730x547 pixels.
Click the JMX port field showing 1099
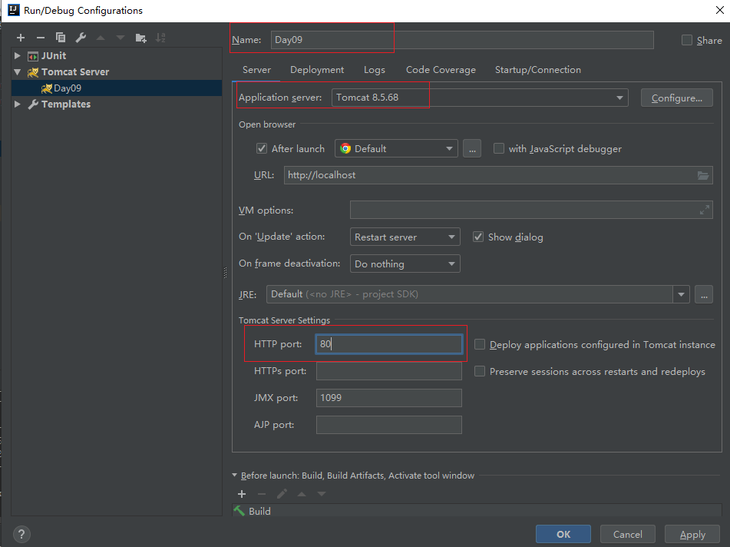[388, 398]
